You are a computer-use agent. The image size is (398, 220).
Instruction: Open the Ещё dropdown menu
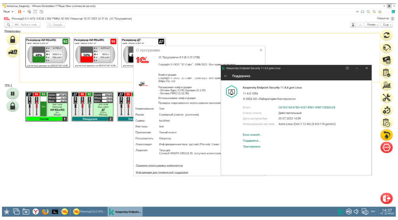tap(386, 24)
